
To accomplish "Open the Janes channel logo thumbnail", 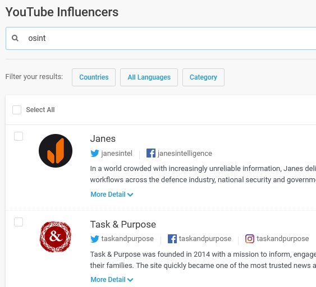I will [x=56, y=151].
